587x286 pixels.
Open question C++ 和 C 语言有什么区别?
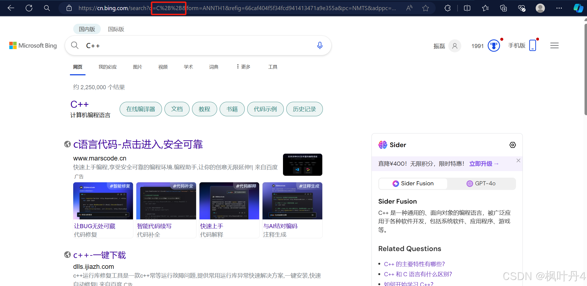point(418,274)
